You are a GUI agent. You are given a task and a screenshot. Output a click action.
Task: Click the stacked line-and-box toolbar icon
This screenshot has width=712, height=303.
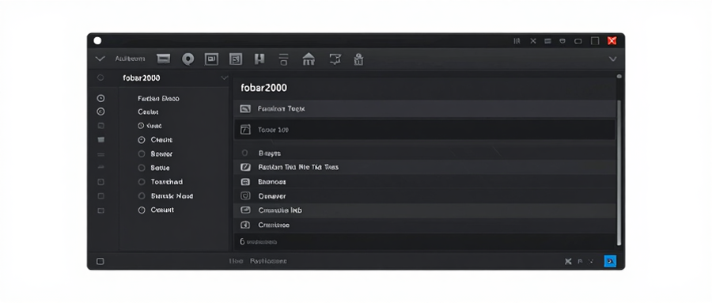[x=283, y=59]
